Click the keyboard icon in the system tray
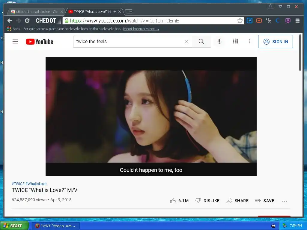This screenshot has height=230, width=307. [273, 226]
